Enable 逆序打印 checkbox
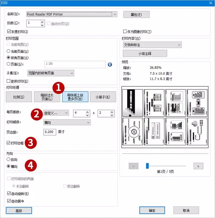Viewport: 215px width, 218px height. [8, 81]
